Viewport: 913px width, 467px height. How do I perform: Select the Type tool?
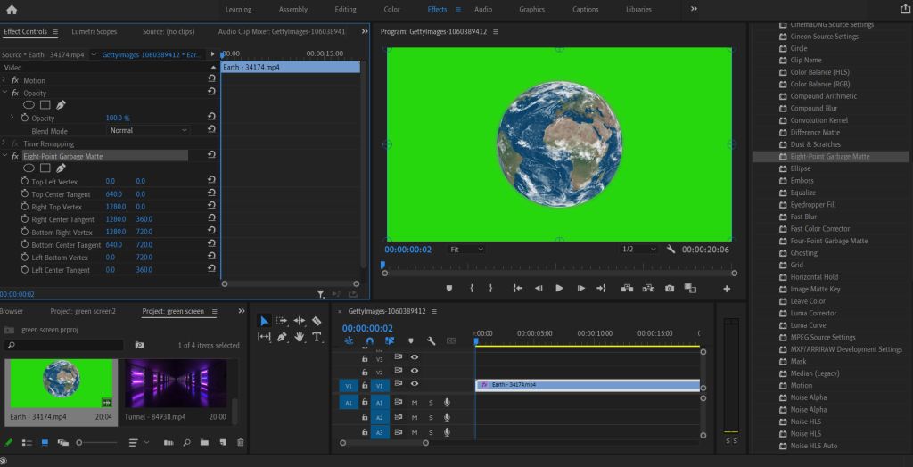[x=317, y=337]
